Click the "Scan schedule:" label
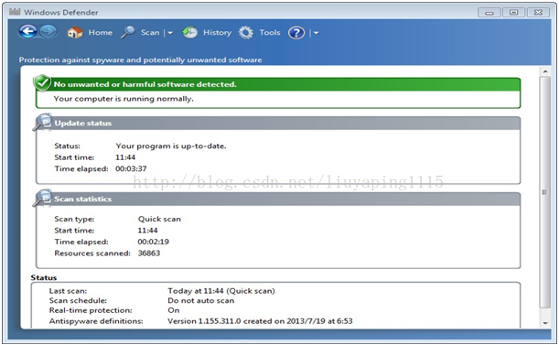Viewport: 559px width, 345px height. click(78, 301)
